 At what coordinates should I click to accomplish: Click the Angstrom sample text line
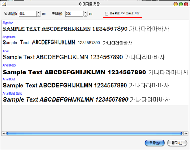tap(67, 43)
